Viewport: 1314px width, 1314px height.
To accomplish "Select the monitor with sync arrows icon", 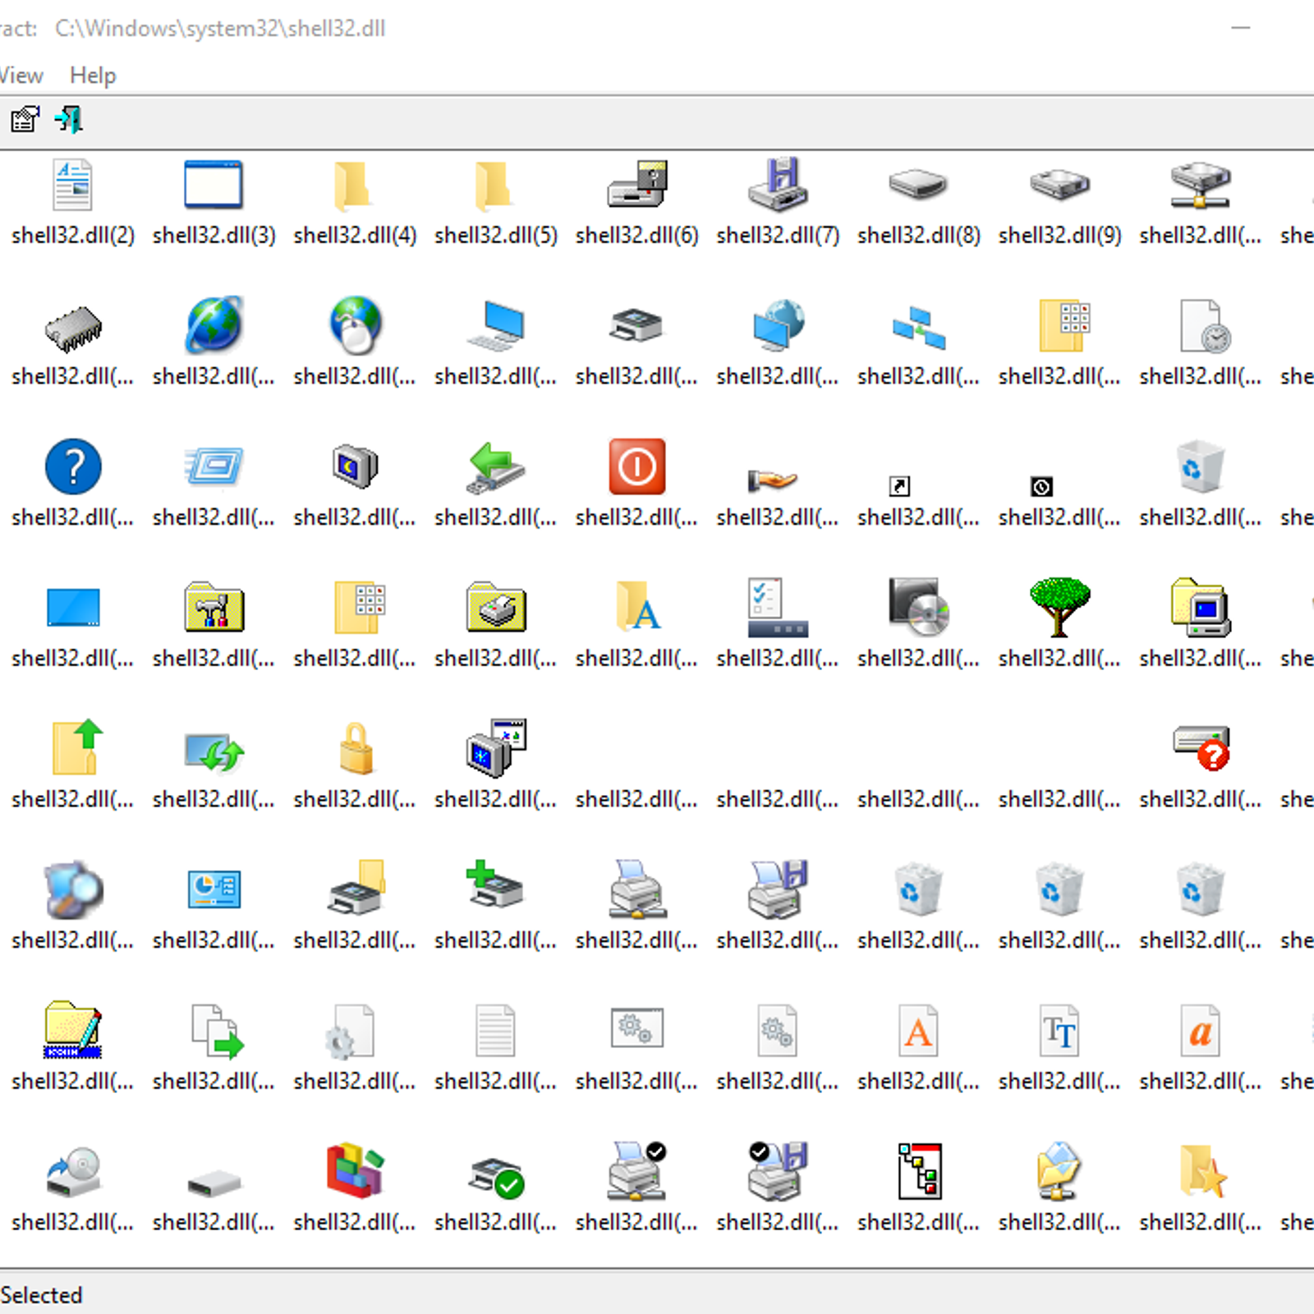I will (214, 752).
